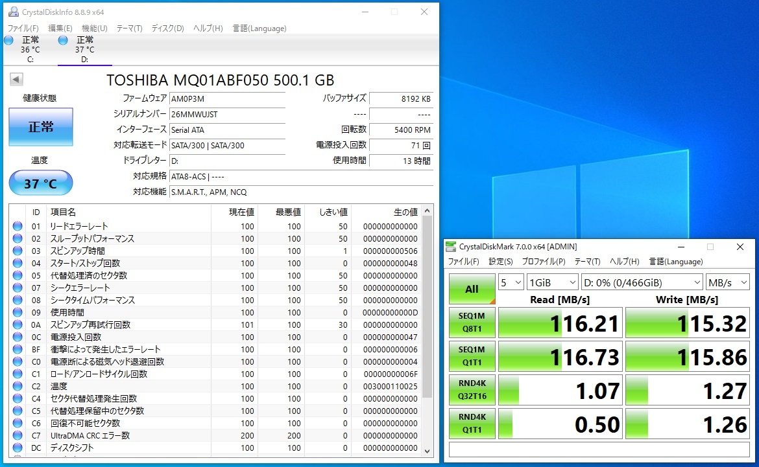Click status circle of ID 09 使用時間
759x467 pixels.
coord(18,312)
